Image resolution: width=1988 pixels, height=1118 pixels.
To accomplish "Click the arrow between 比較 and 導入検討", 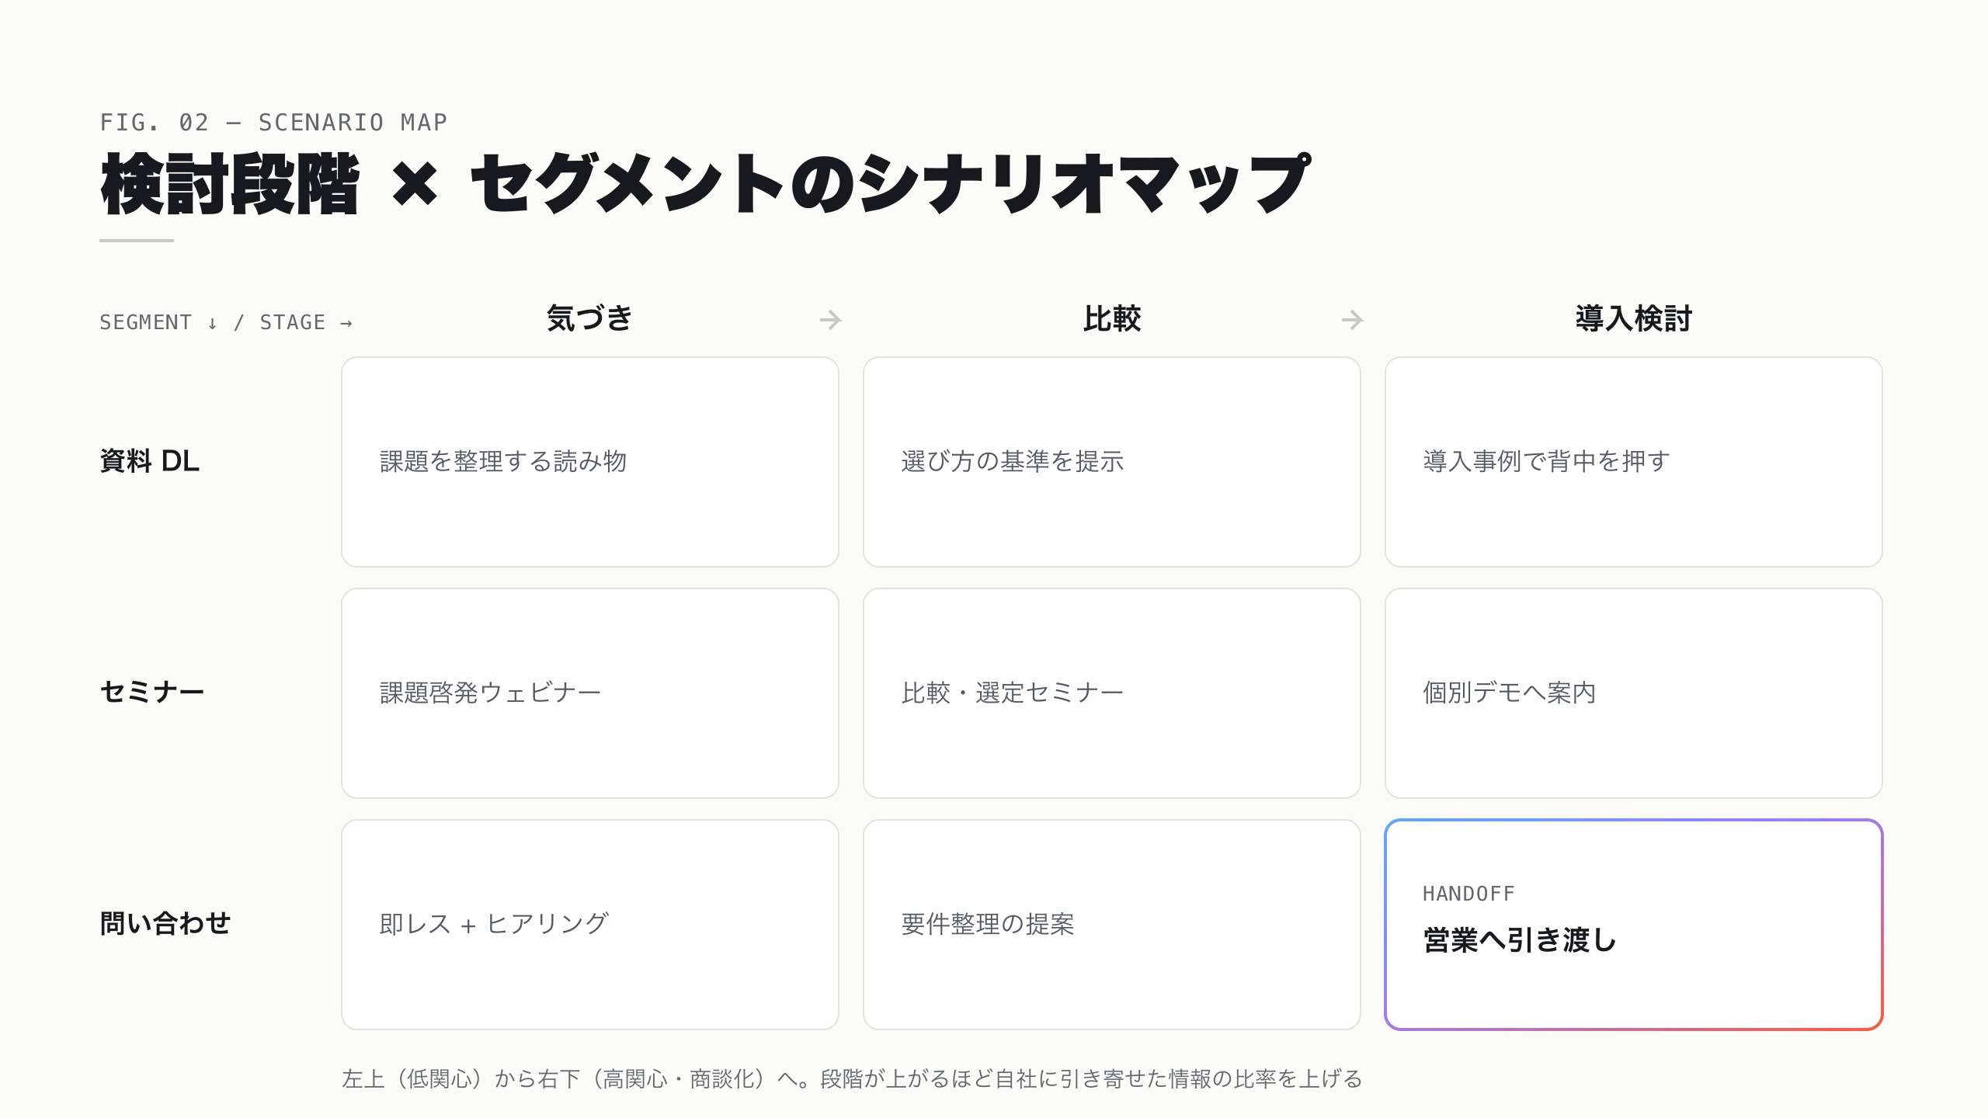I will click(x=1353, y=320).
